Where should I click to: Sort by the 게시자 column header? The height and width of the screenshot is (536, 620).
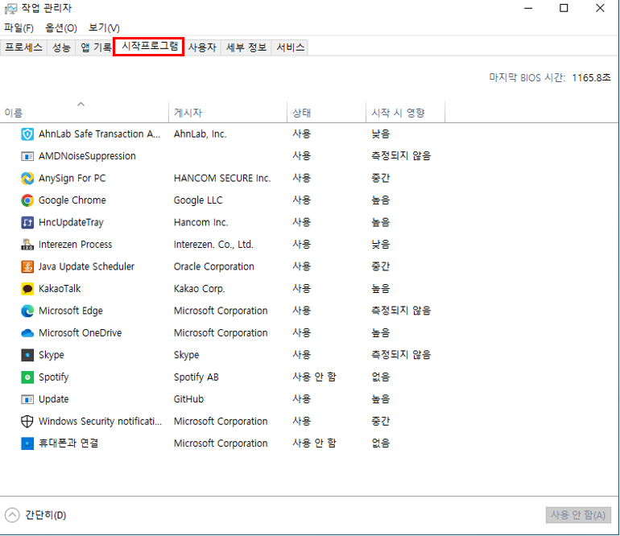228,113
